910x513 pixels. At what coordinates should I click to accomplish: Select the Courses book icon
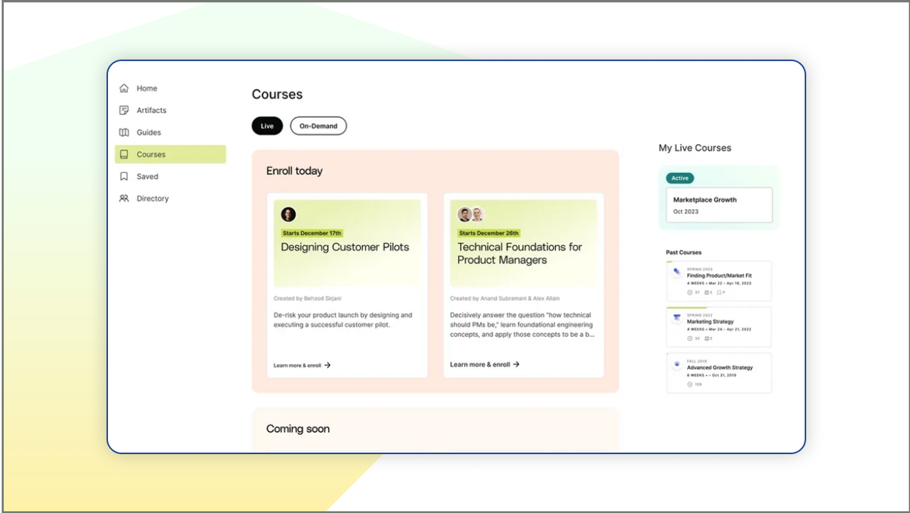124,154
